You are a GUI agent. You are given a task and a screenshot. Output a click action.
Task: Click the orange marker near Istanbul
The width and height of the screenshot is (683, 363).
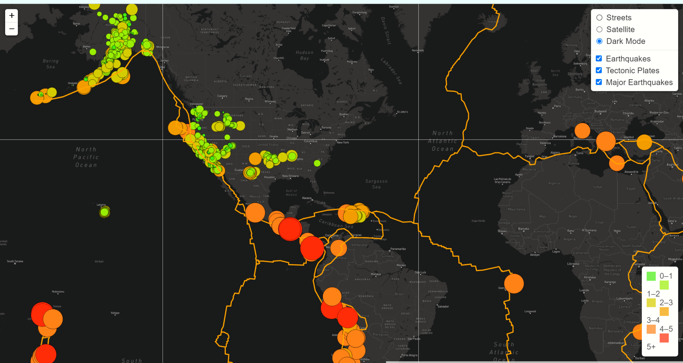coord(644,142)
